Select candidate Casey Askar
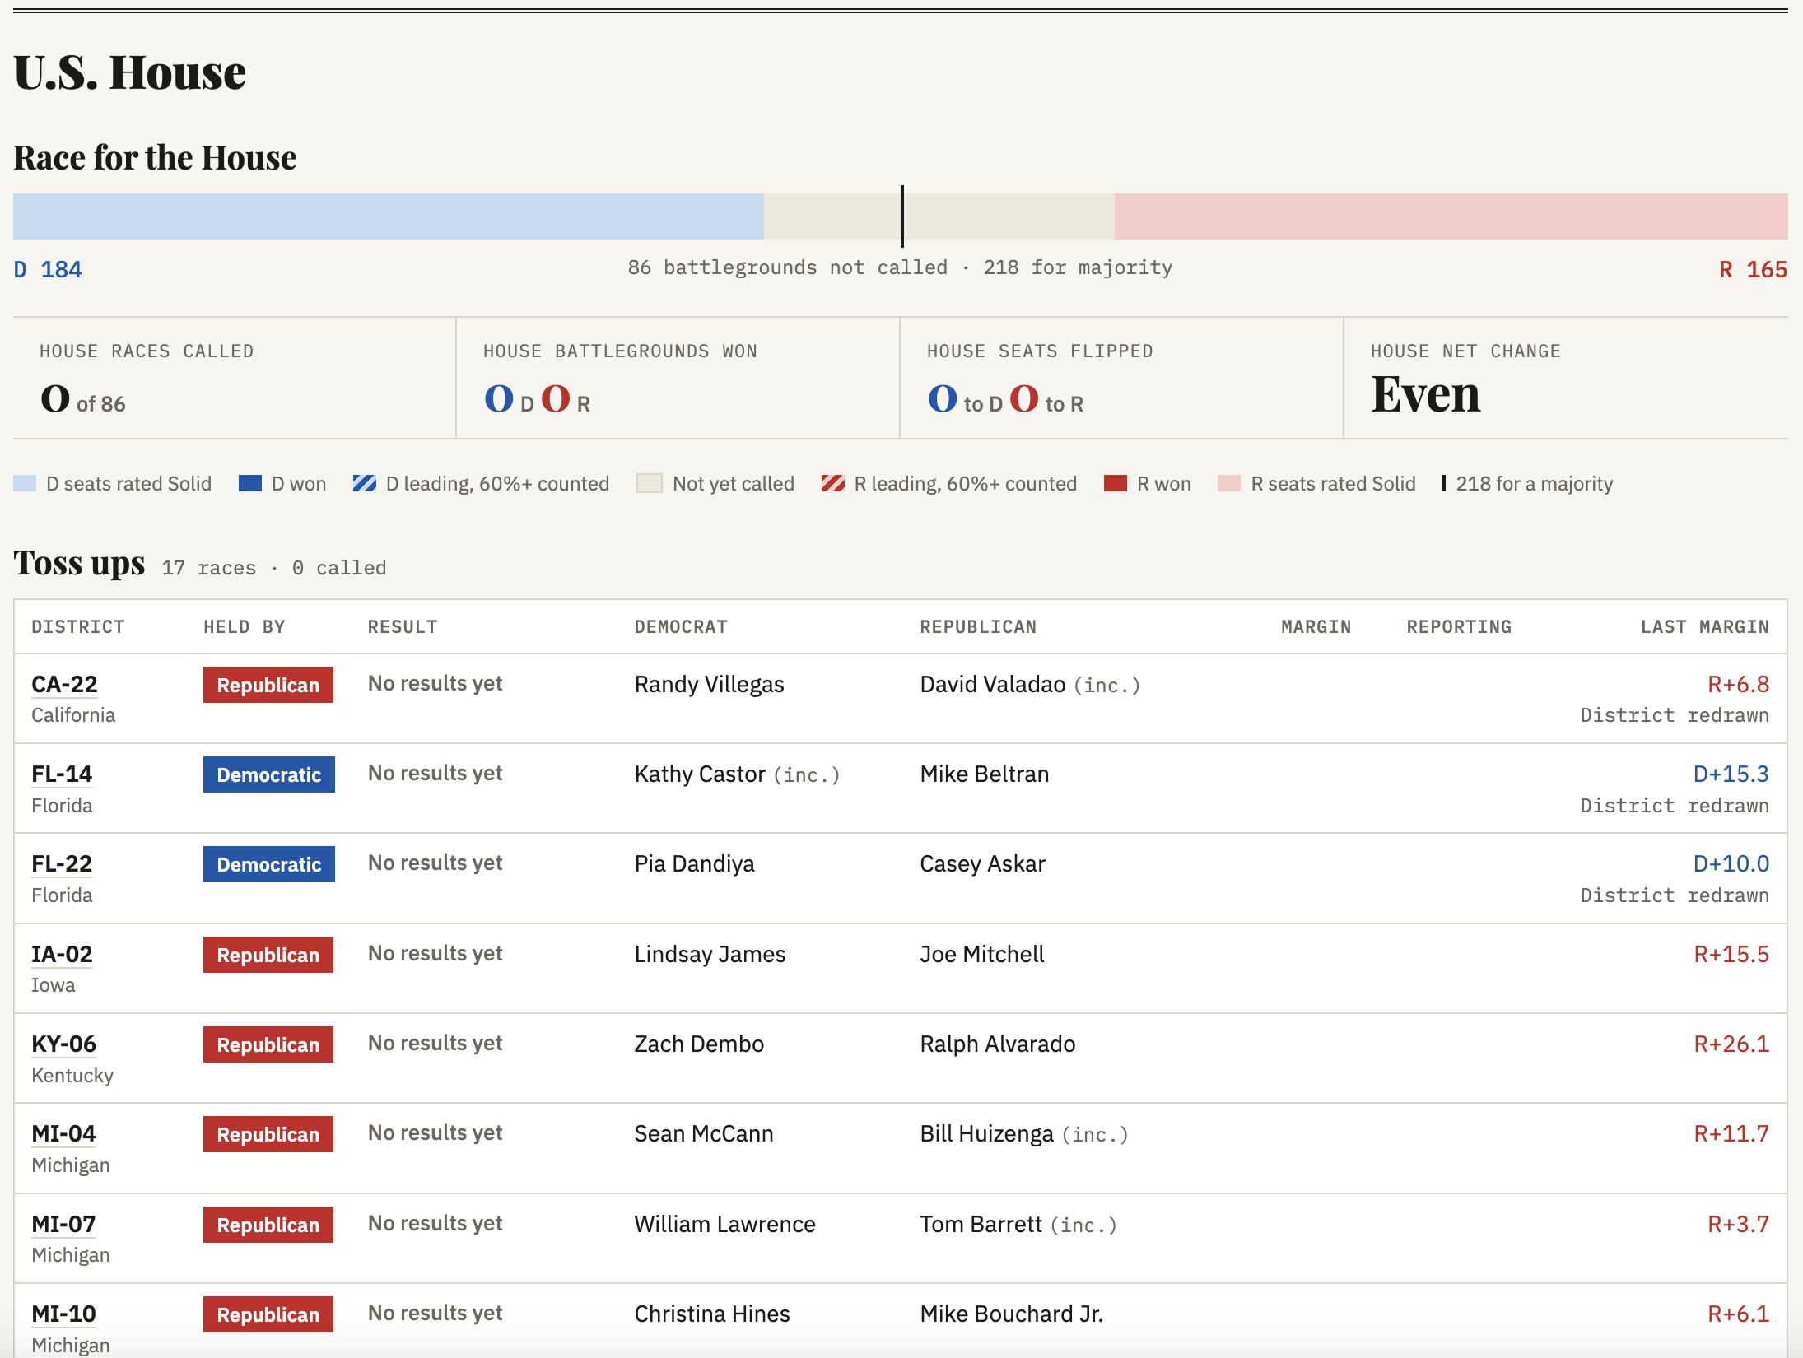 (x=982, y=863)
